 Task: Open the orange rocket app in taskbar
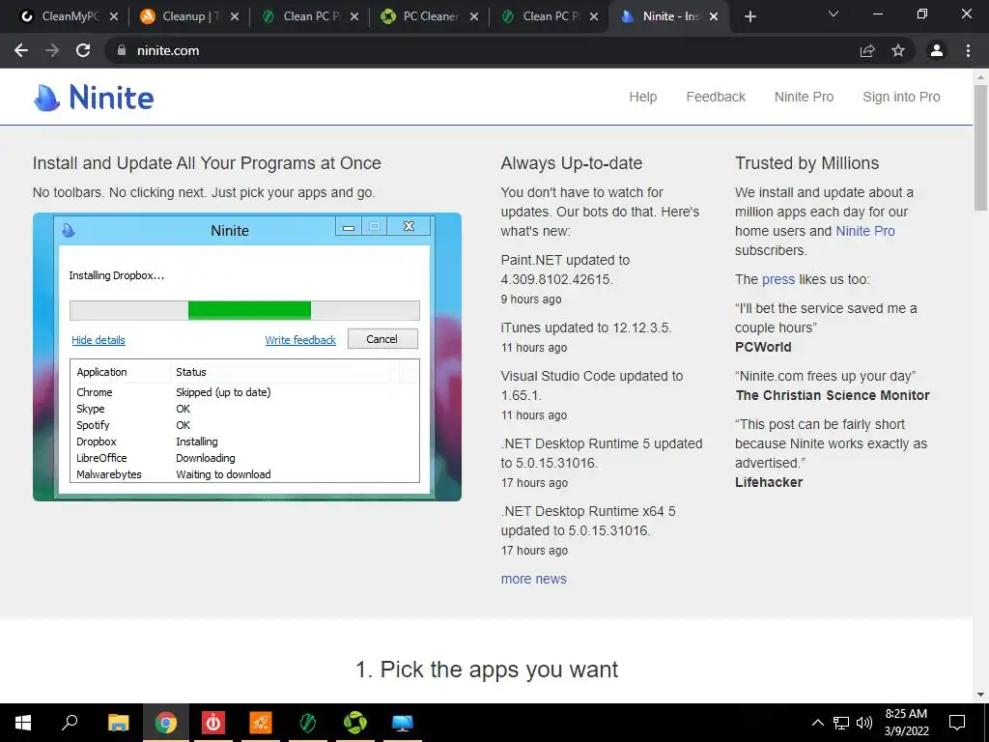coord(261,723)
